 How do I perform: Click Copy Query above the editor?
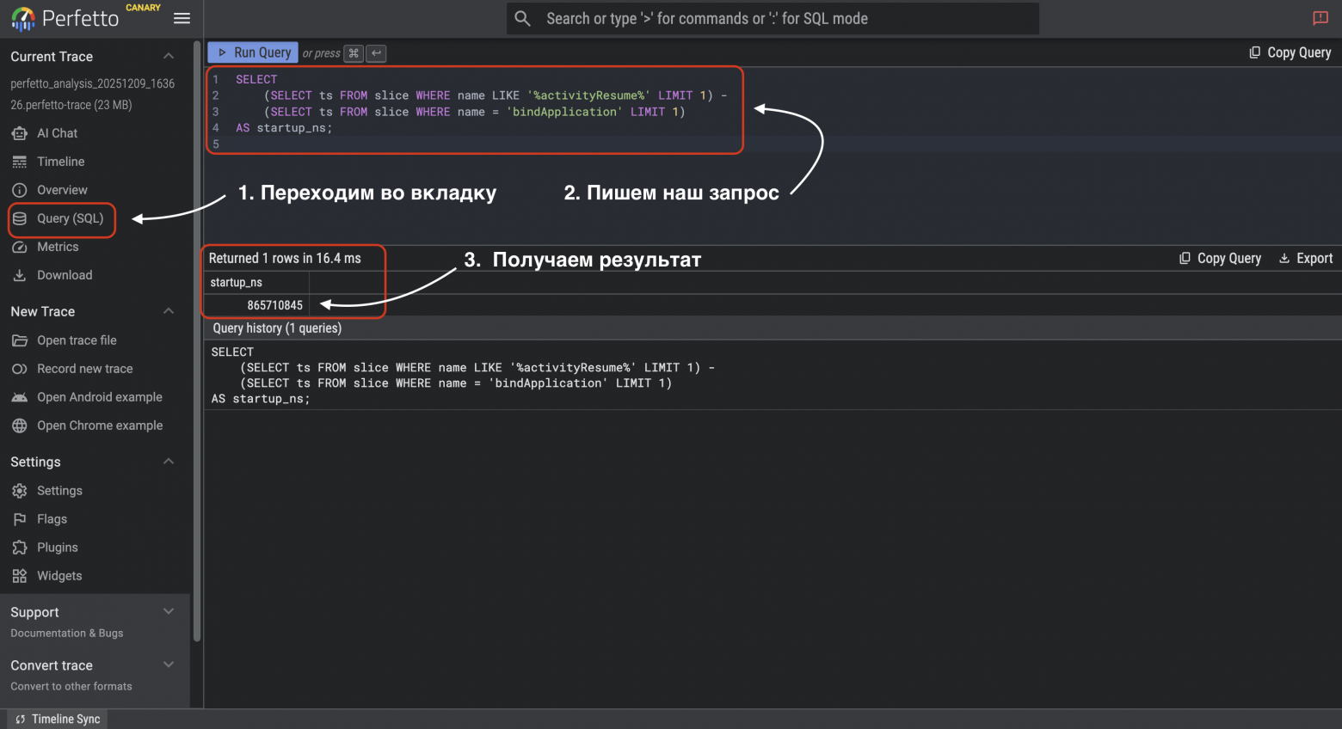coord(1290,52)
